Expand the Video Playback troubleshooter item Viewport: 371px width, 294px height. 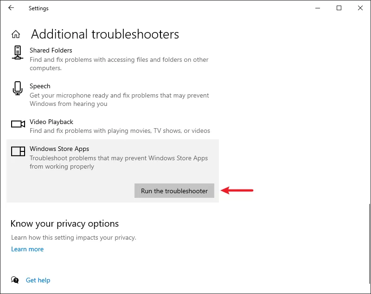pos(113,126)
